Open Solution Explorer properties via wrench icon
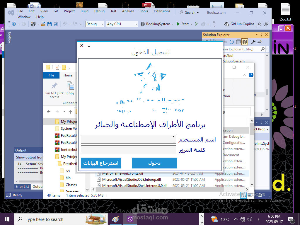This screenshot has width=300, height=225. click(253, 42)
